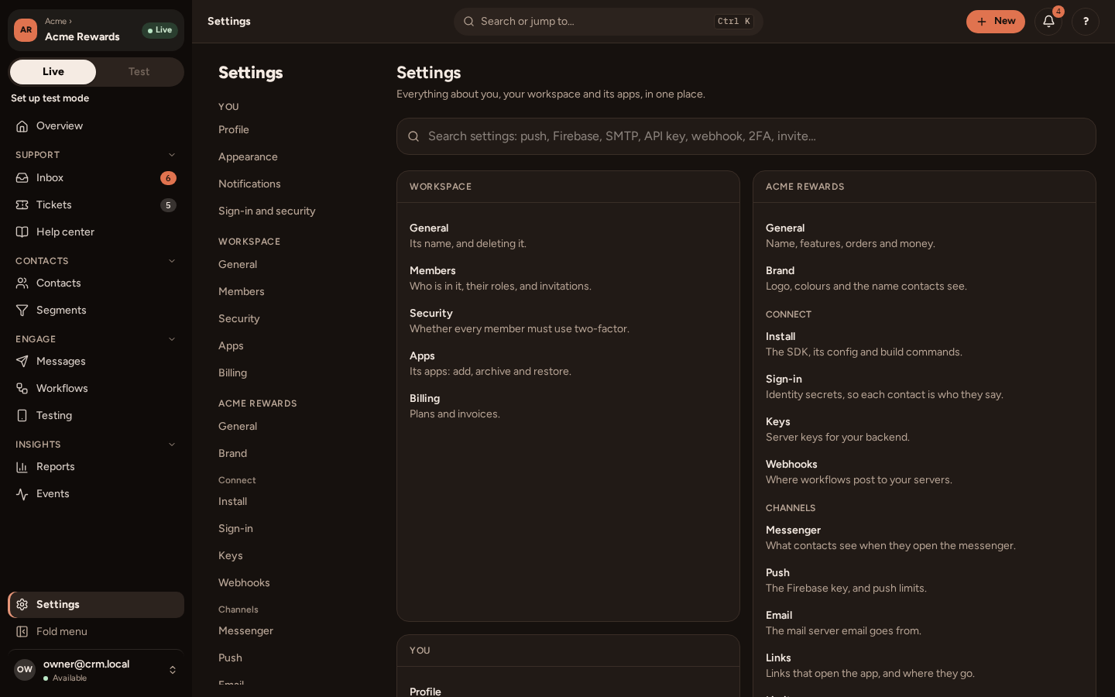
Task: Click the Search or jump to box
Action: tap(609, 22)
